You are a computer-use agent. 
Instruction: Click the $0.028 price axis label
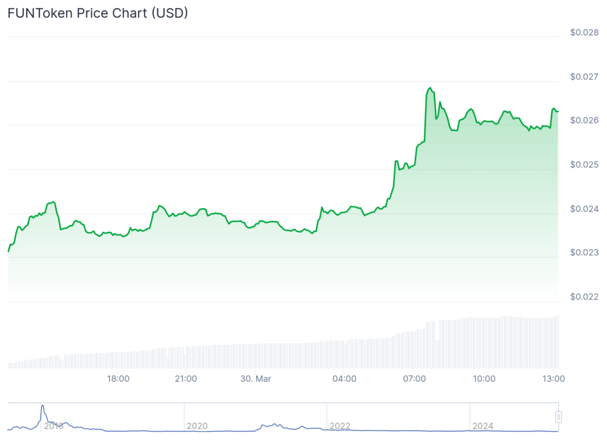tap(584, 33)
